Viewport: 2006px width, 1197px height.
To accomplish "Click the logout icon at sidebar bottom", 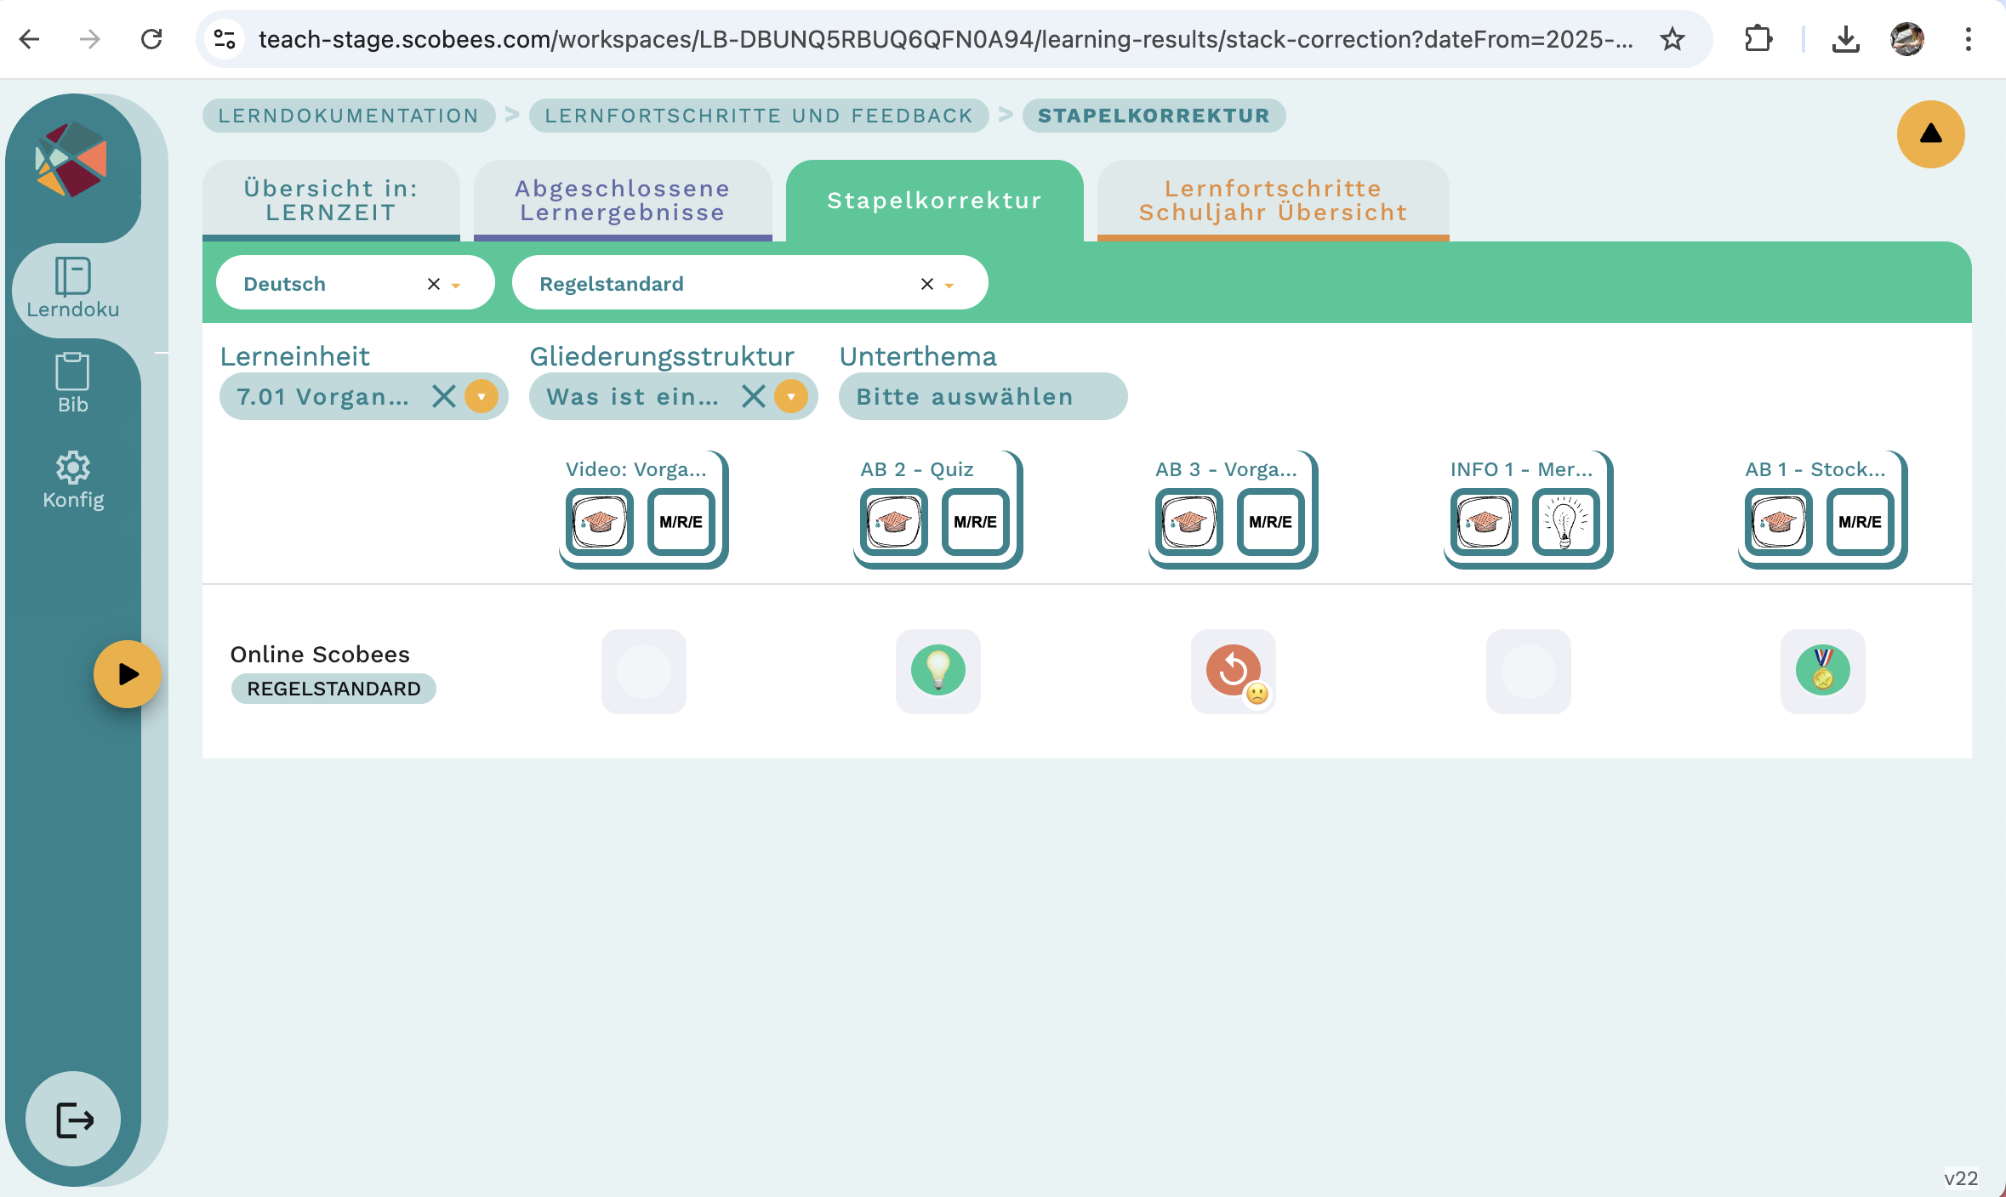I will (74, 1119).
